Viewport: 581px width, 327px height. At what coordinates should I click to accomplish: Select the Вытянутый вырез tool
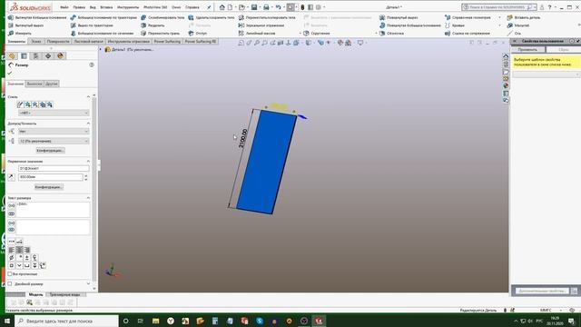click(26, 25)
